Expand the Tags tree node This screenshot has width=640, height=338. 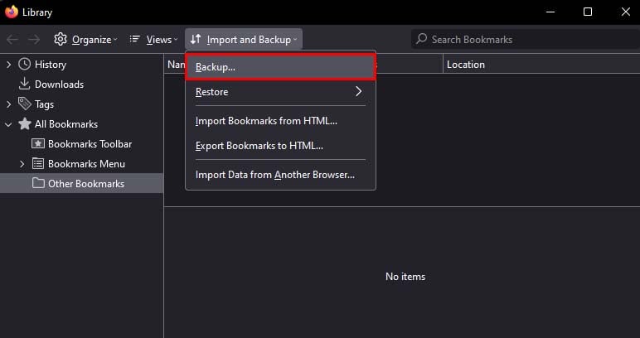coord(9,104)
